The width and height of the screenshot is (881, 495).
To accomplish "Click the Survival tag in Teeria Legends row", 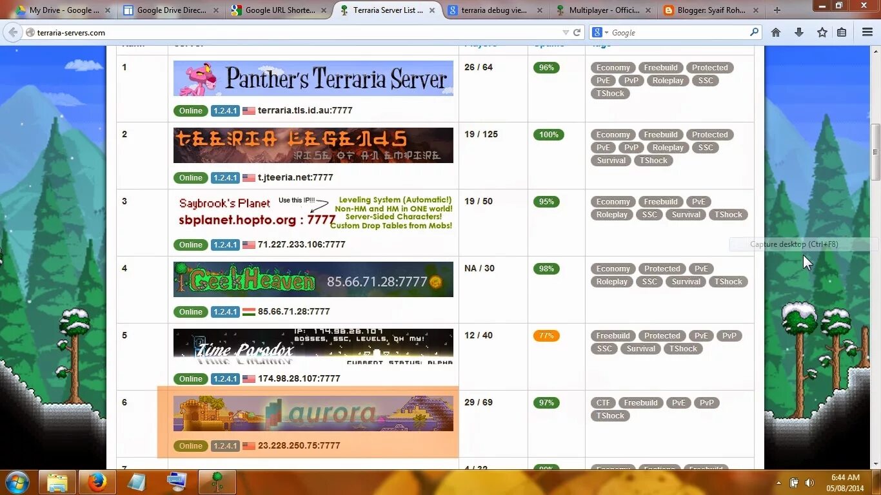I will tap(611, 160).
